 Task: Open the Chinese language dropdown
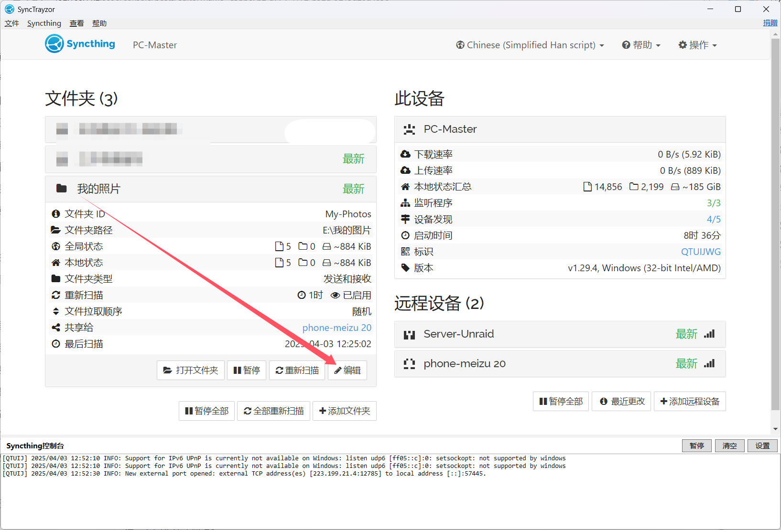tap(530, 45)
